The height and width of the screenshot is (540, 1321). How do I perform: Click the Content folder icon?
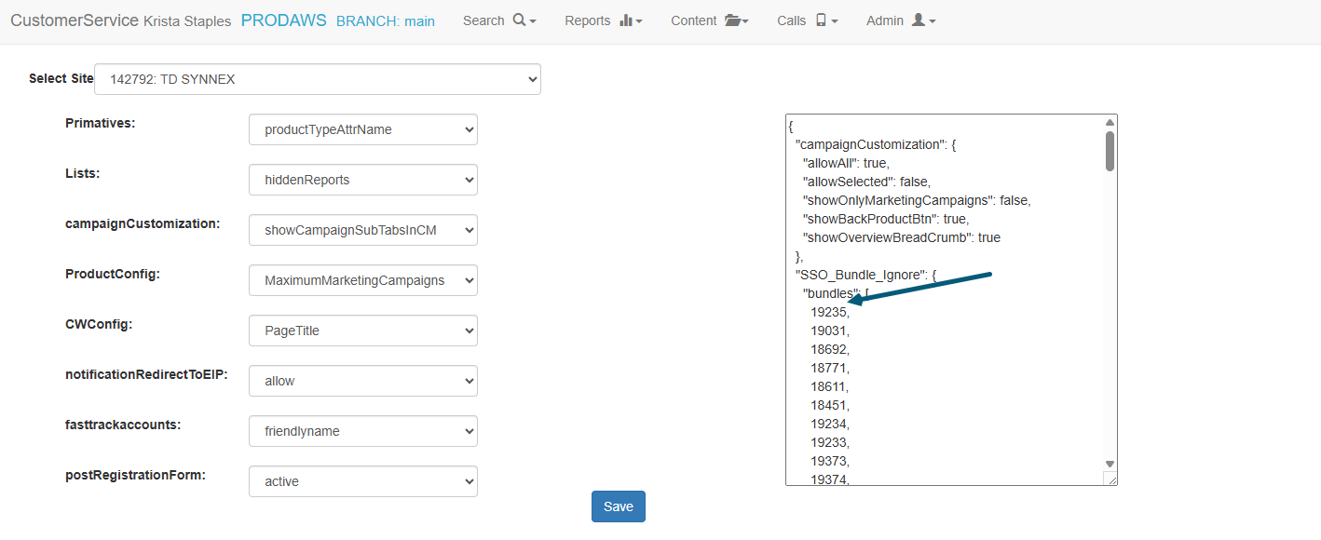click(x=732, y=20)
